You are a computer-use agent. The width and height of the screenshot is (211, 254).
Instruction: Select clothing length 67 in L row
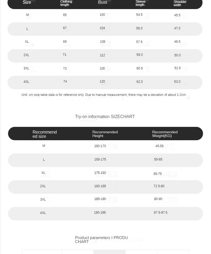pyautogui.click(x=65, y=28)
